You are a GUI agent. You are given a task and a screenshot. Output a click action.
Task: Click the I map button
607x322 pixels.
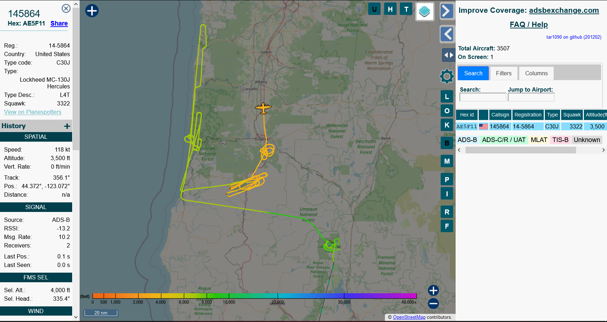coord(447,193)
